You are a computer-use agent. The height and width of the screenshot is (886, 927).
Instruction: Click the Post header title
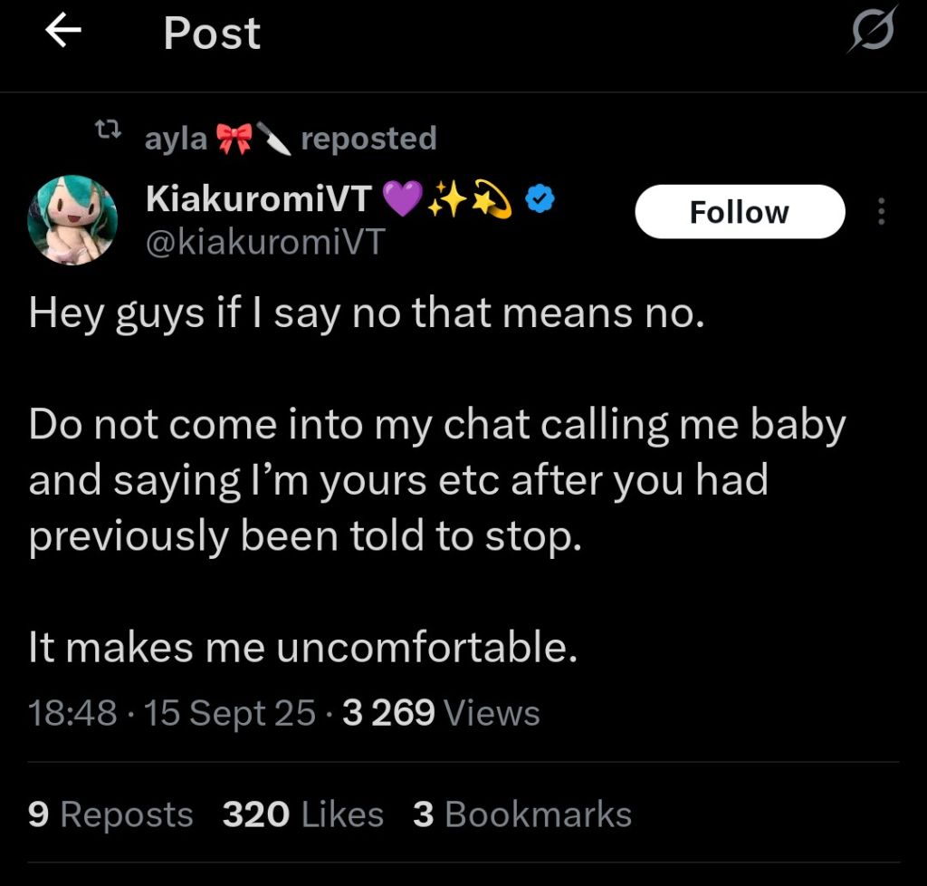212,34
